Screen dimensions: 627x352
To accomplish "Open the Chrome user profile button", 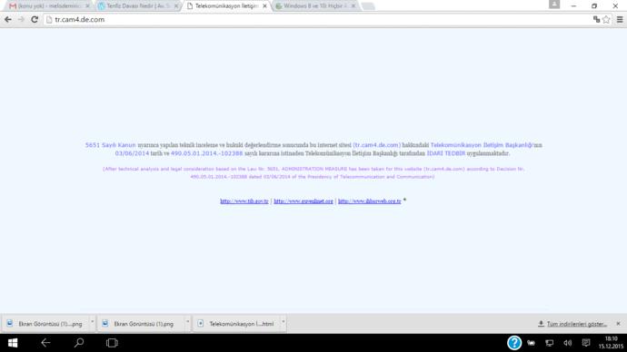I will click(554, 5).
